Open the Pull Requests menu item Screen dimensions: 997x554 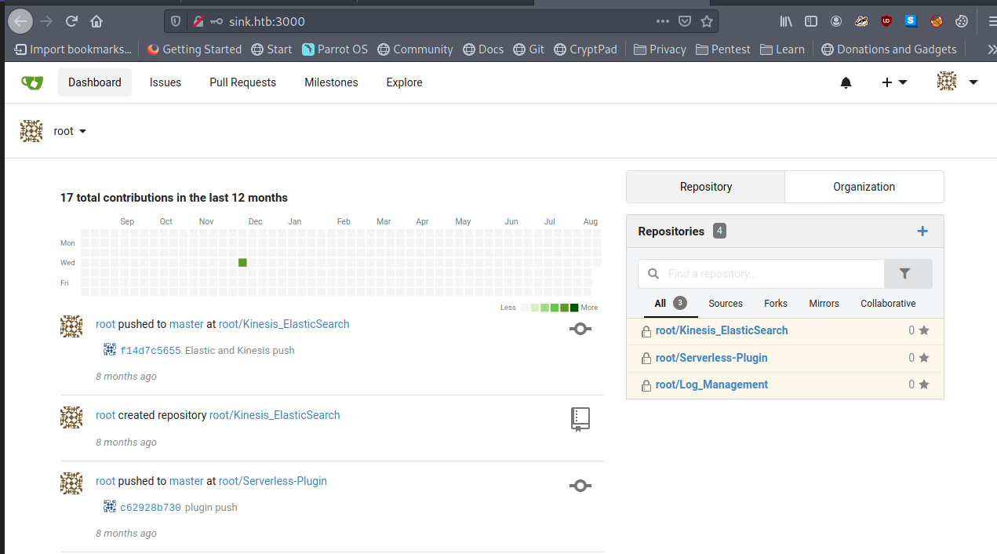click(242, 82)
